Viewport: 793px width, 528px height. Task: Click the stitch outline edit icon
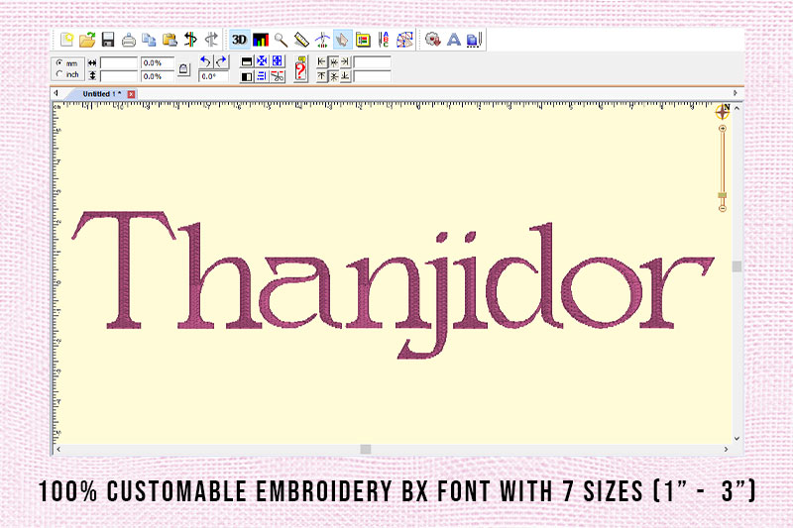click(404, 40)
